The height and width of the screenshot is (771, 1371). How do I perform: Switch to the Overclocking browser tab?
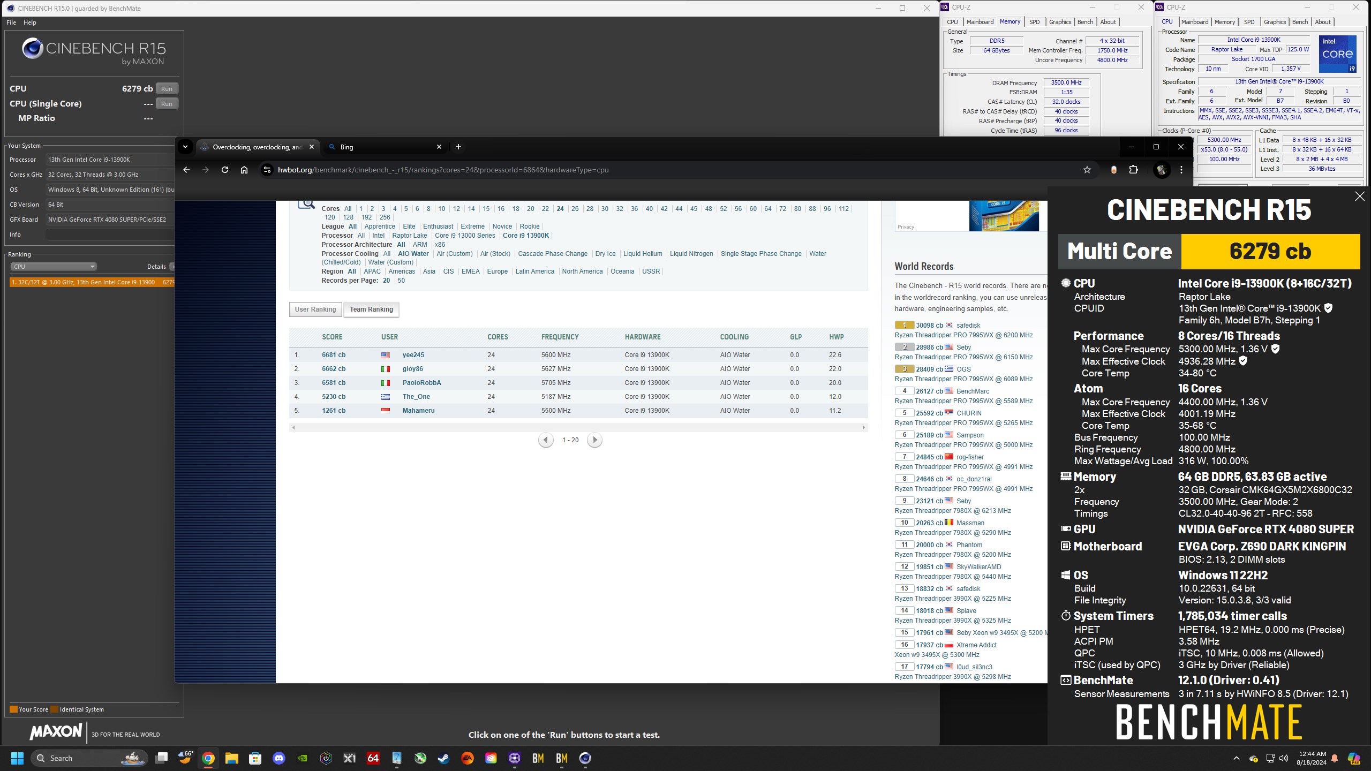(257, 147)
